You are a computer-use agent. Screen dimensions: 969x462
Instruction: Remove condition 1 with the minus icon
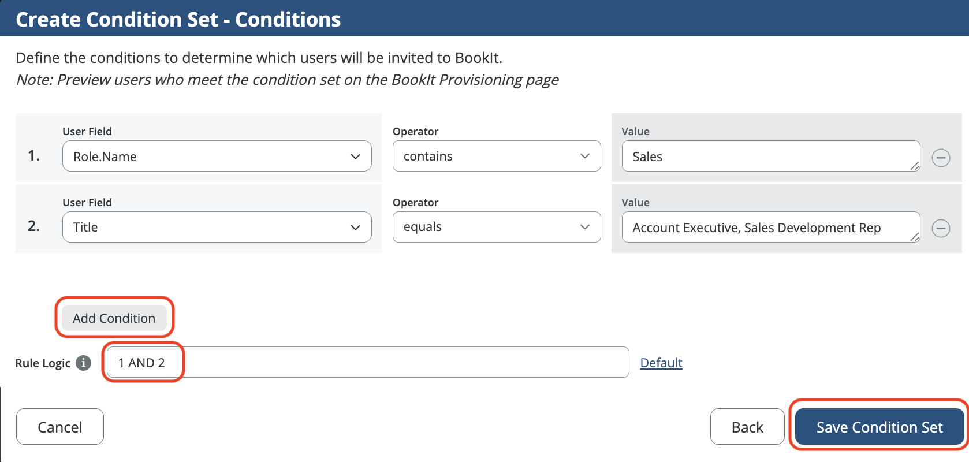coord(941,157)
